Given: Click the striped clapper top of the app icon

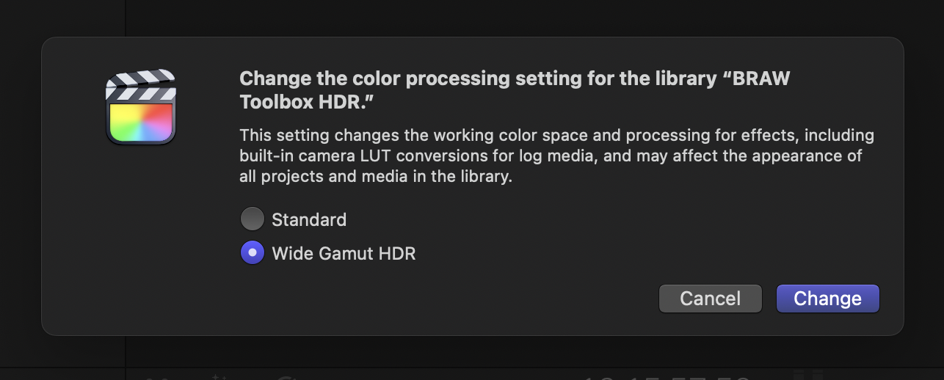Looking at the screenshot, I should [141, 84].
